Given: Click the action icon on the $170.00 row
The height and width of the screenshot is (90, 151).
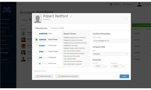Looking at the screenshot, I should tap(146, 40).
